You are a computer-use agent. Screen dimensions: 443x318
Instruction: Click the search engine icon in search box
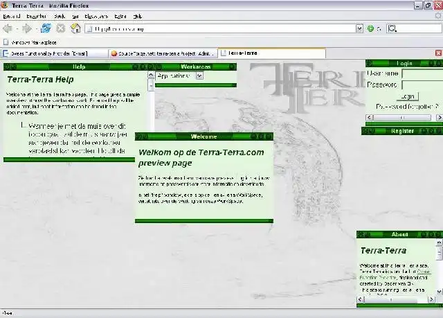point(392,28)
